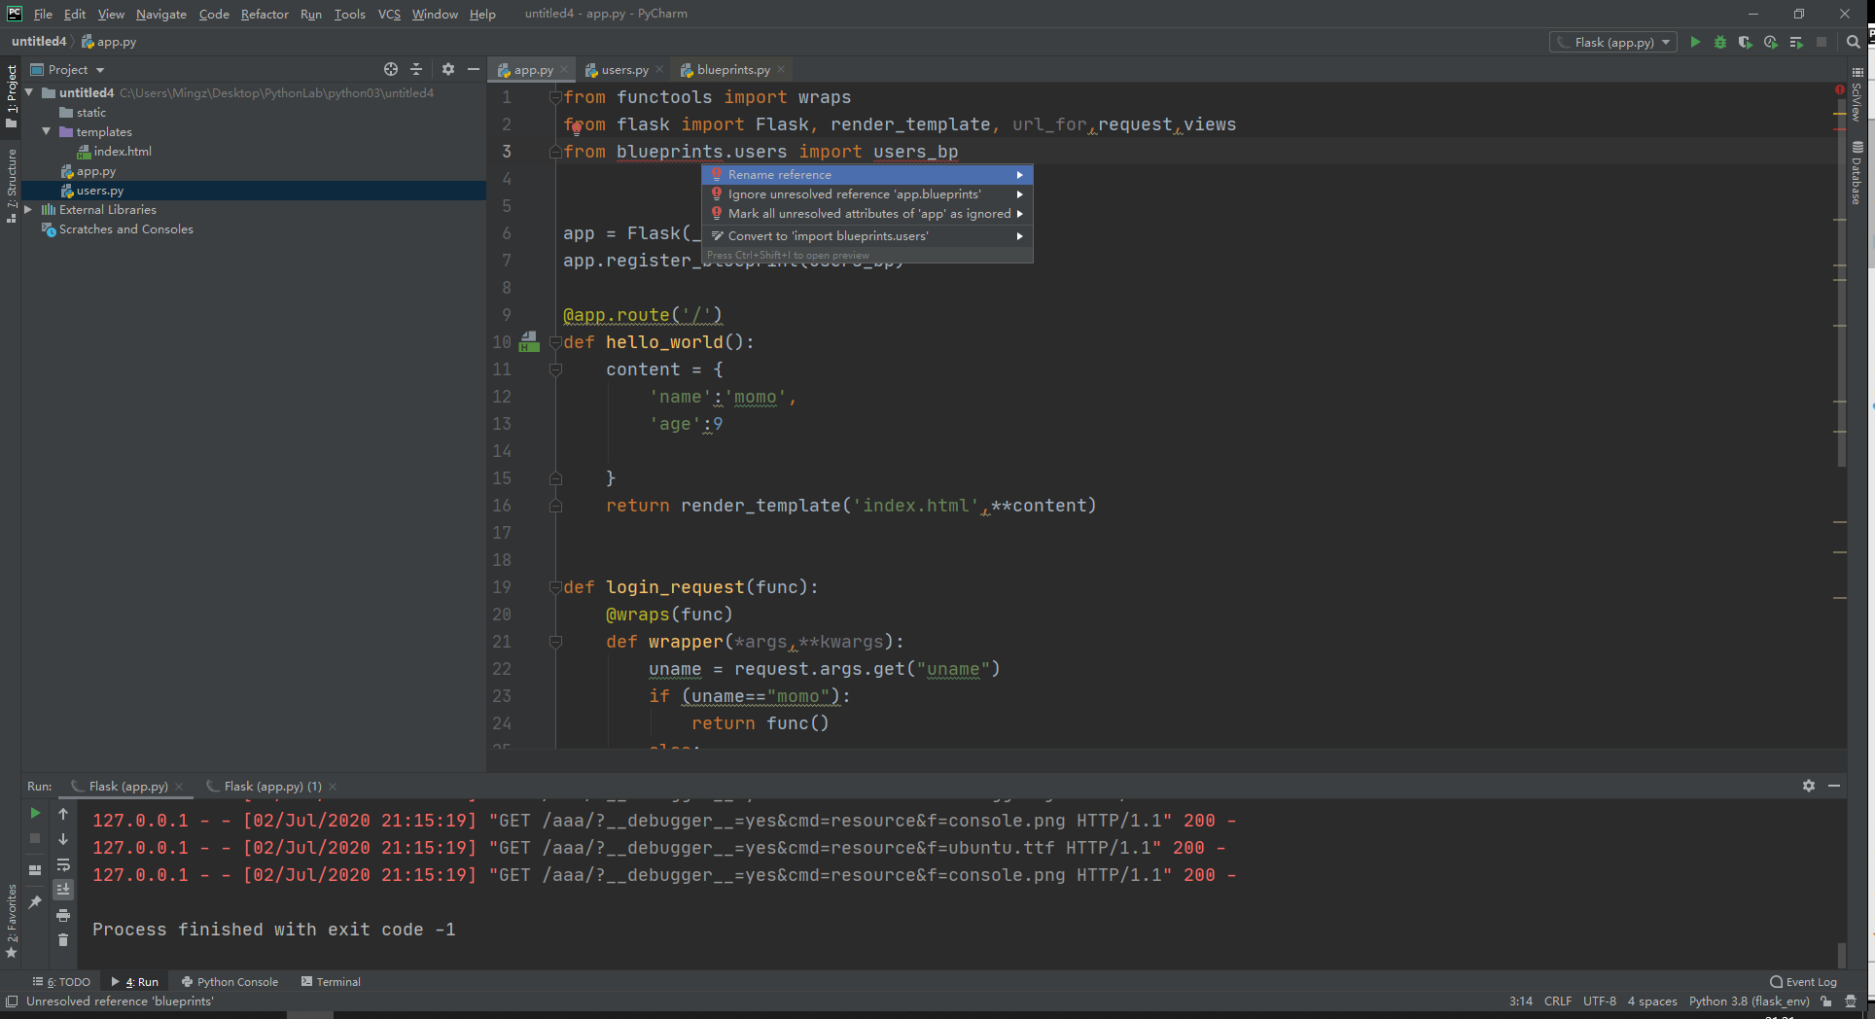This screenshot has width=1875, height=1019.
Task: Open Search Everywhere with the magnifier icon
Action: click(1854, 42)
